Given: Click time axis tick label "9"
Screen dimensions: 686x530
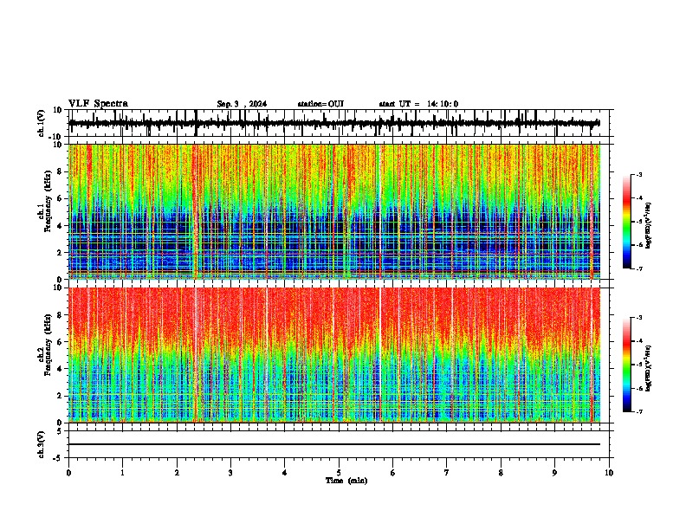Looking at the screenshot, I should click(554, 473).
